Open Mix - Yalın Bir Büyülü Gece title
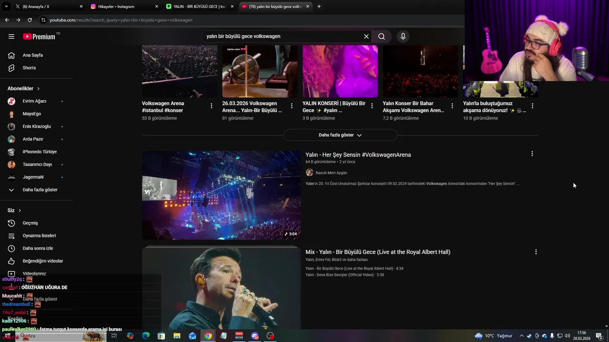Screen dimensions: 609x342 tap(378, 252)
